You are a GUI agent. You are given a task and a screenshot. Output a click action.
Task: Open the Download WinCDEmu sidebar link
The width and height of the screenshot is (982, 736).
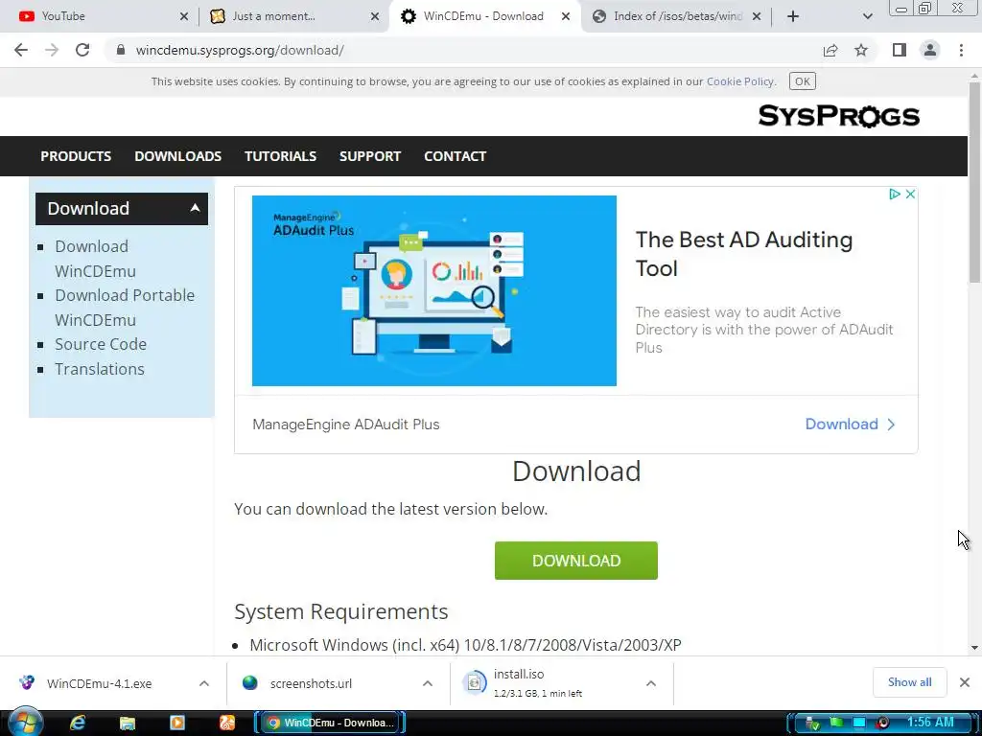[x=95, y=259]
